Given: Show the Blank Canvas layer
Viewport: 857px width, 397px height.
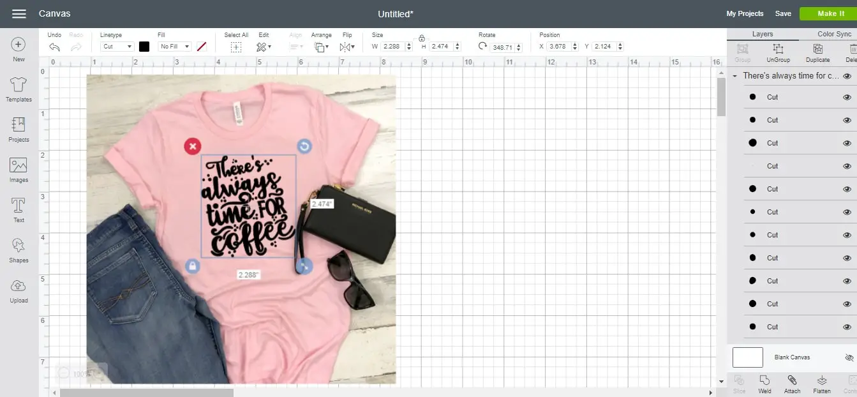Looking at the screenshot, I should tap(849, 357).
